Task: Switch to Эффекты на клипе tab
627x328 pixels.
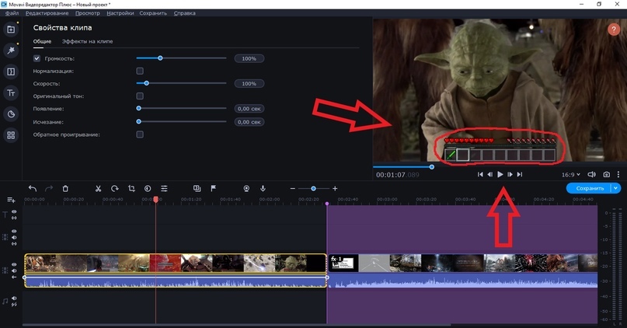Action: coord(87,41)
